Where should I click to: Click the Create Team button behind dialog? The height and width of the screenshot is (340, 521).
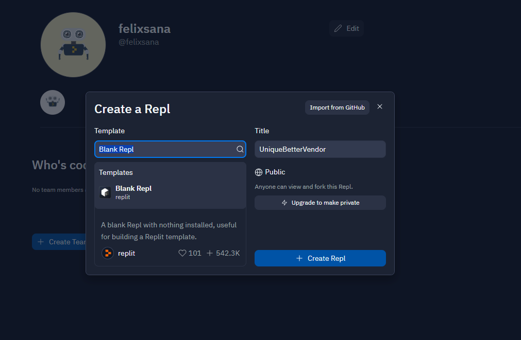pos(59,242)
